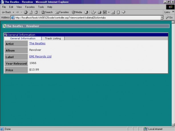Screen dimensions: 175x131
Task: Click the Back navigation button
Action: (x=6, y=12)
